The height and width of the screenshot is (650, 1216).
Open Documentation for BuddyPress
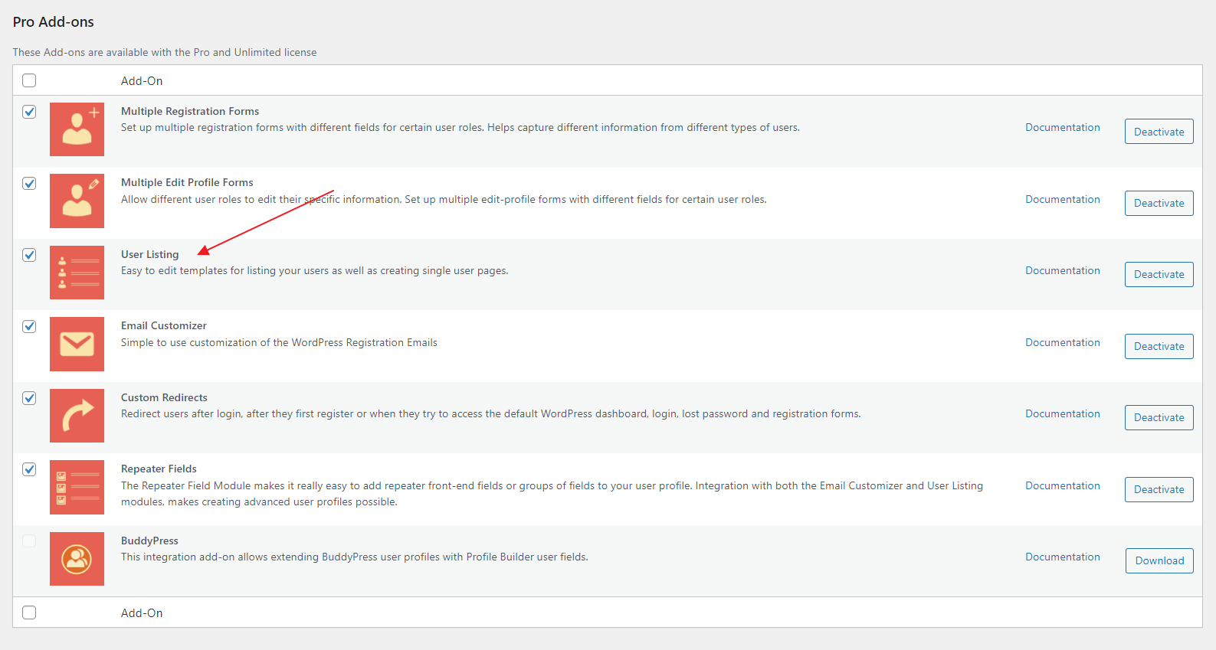pyautogui.click(x=1063, y=557)
